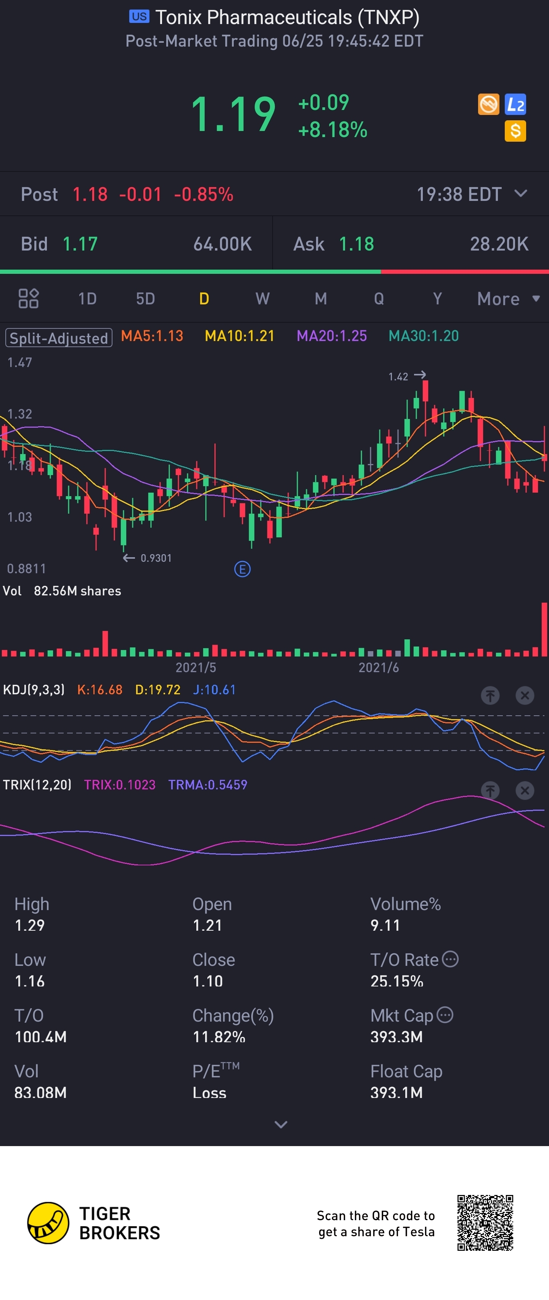Tap the Float Cap 393.1M stat

406,1082
